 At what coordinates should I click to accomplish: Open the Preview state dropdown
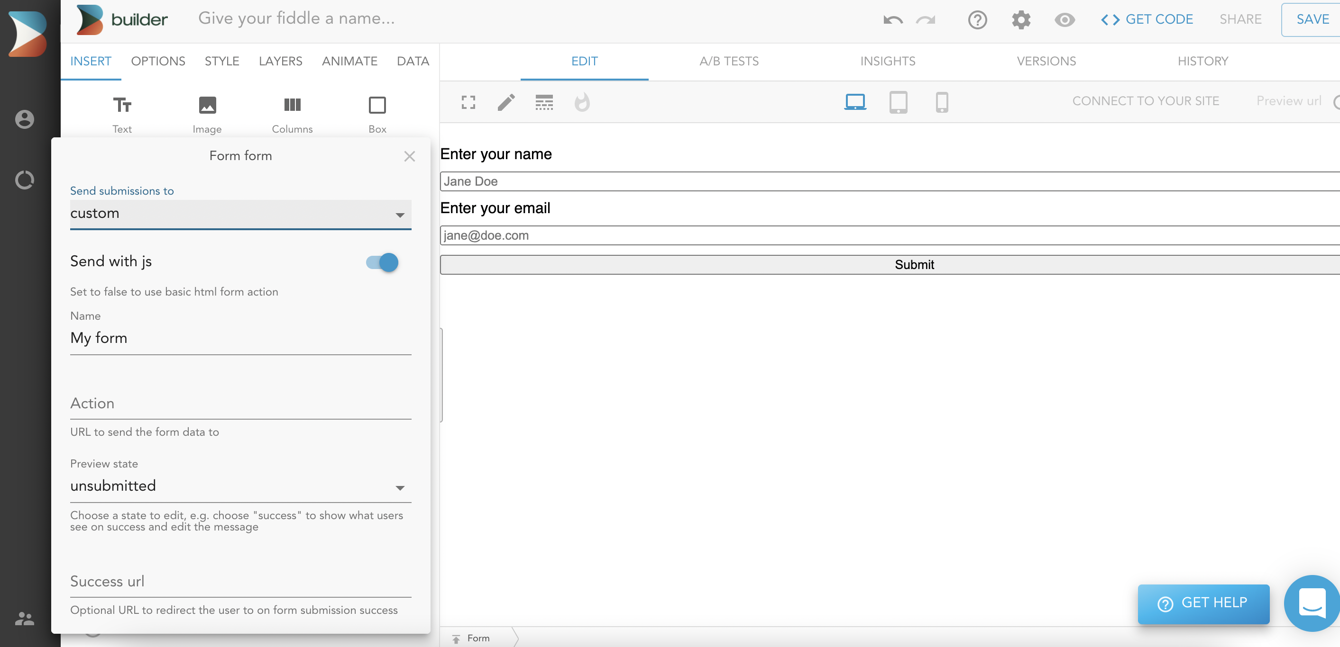240,486
